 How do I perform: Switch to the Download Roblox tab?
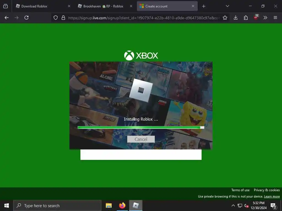(43, 6)
